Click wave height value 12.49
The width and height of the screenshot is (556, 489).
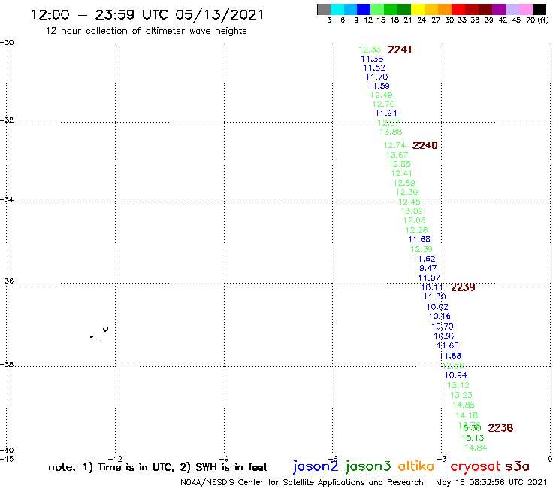(381, 96)
